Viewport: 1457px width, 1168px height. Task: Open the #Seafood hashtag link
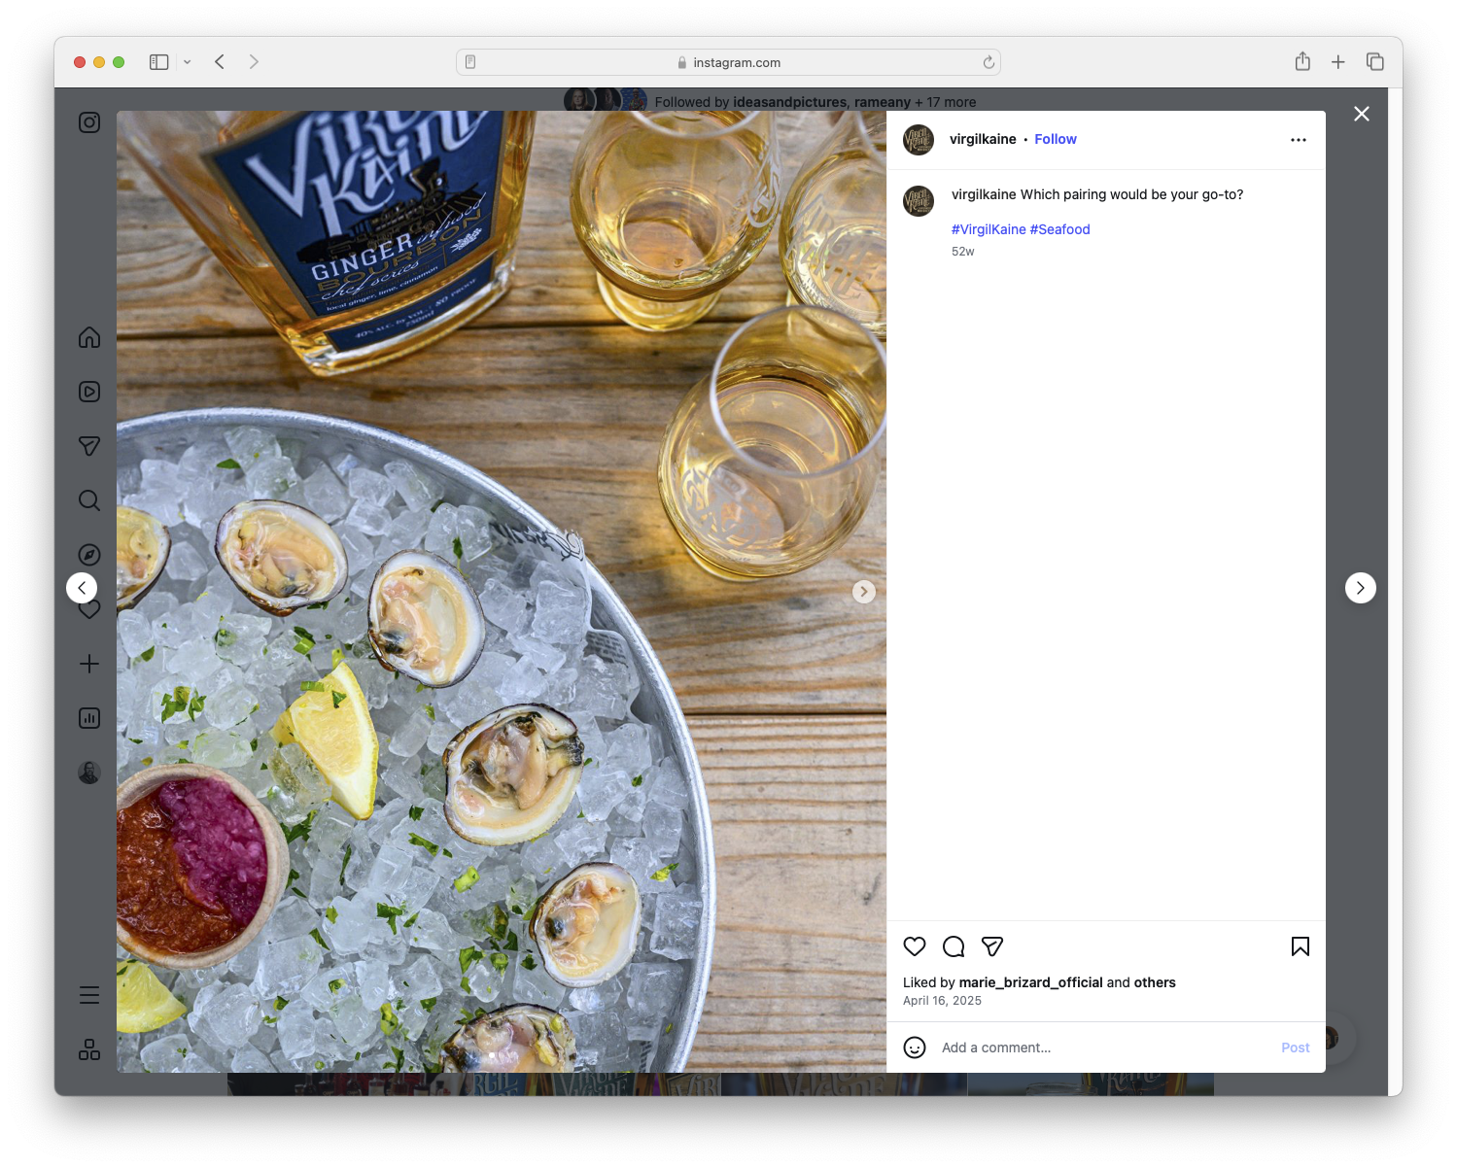point(1061,229)
